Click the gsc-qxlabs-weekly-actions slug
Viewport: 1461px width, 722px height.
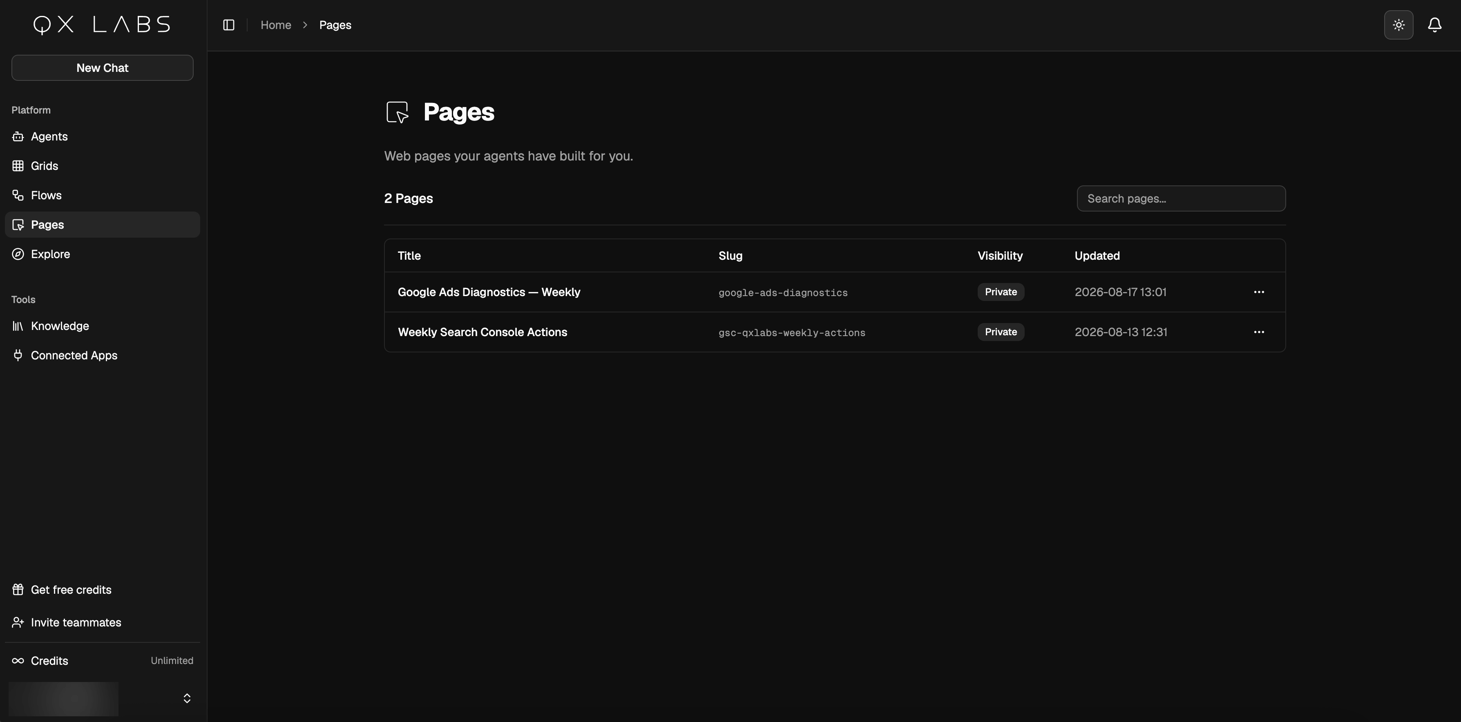[792, 333]
